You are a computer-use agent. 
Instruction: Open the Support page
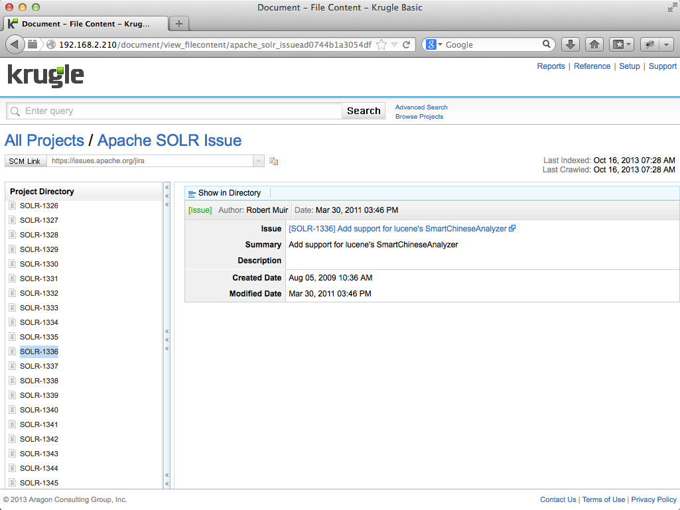[663, 66]
